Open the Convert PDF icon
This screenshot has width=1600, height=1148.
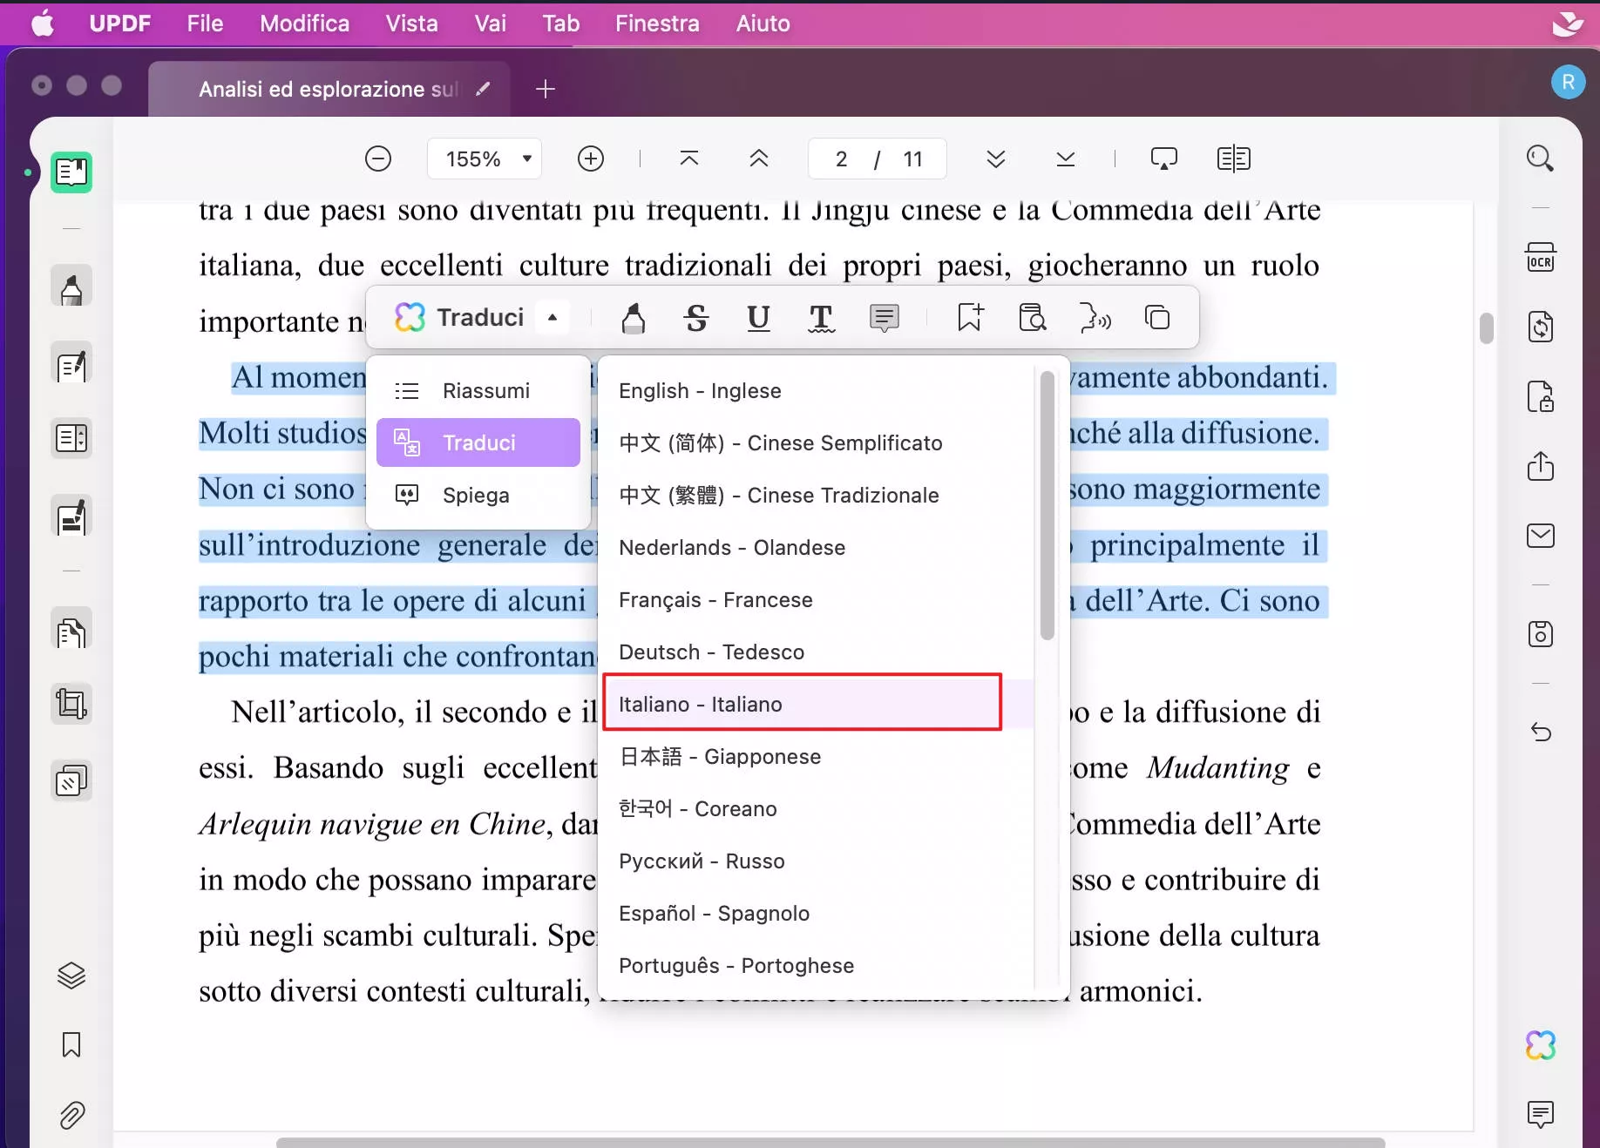tap(1540, 328)
